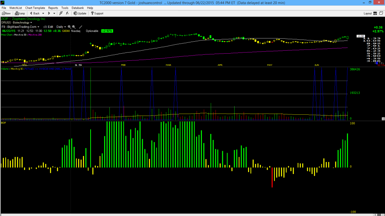Click the Optionable label
This screenshot has height=216, width=385.
pyautogui.click(x=92, y=31)
